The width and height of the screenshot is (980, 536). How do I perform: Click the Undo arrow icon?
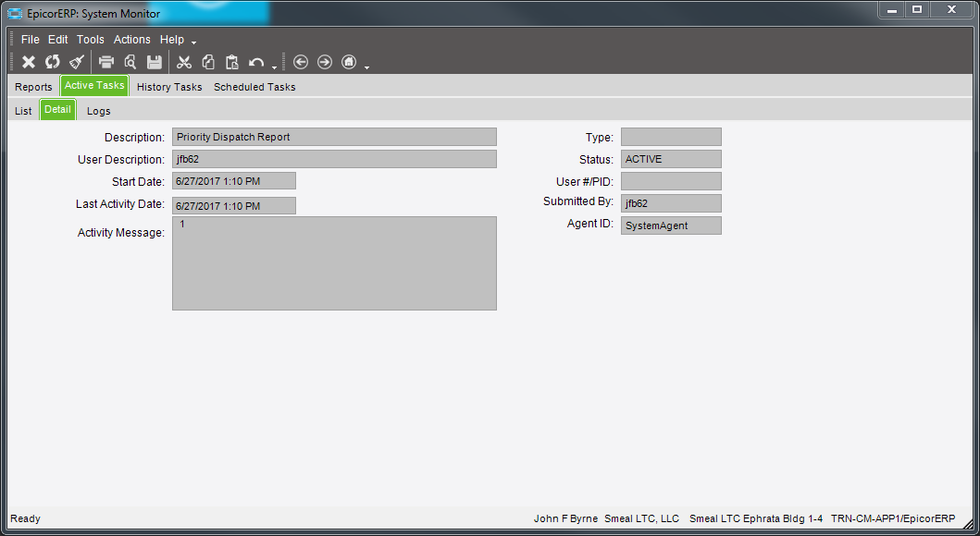(x=256, y=62)
